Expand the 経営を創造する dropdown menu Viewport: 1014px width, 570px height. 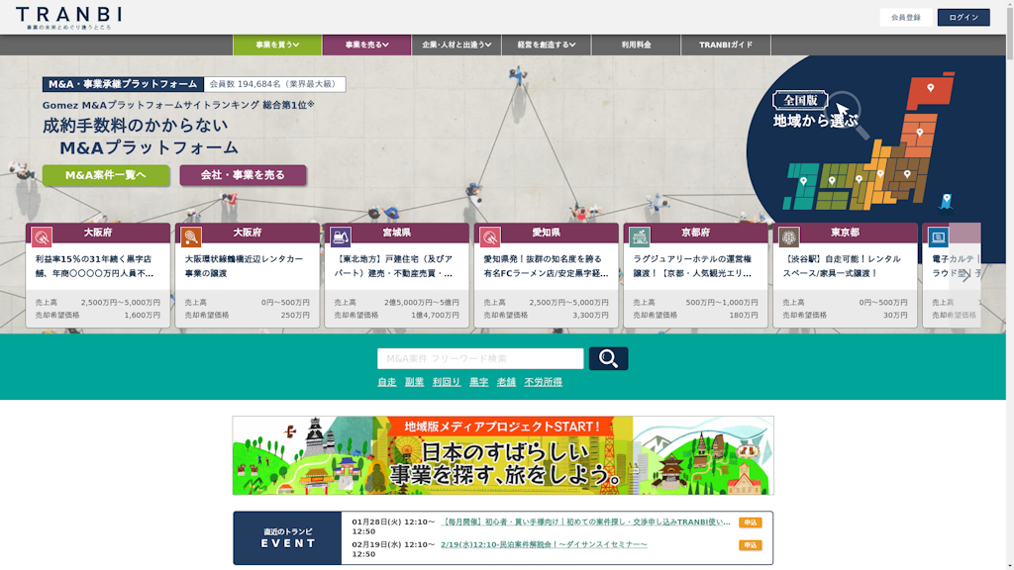click(547, 46)
